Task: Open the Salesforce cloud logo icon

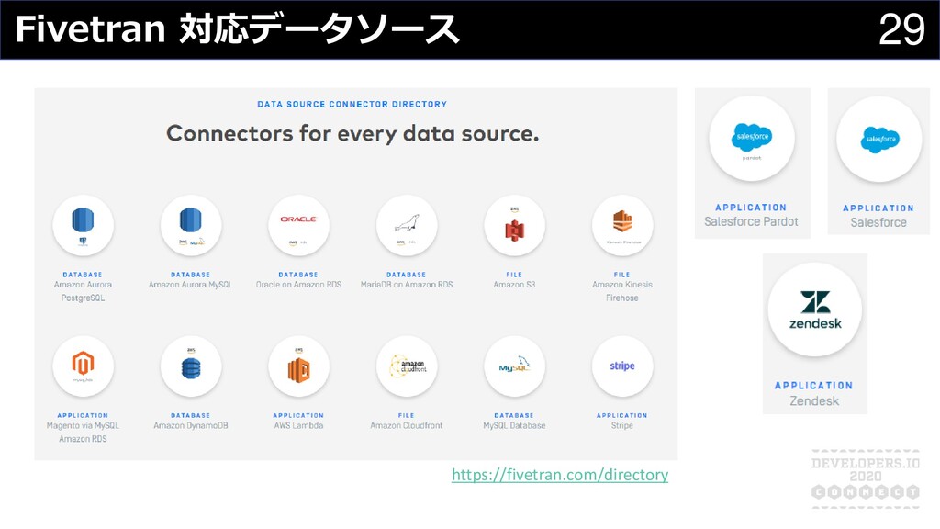Action: point(879,140)
